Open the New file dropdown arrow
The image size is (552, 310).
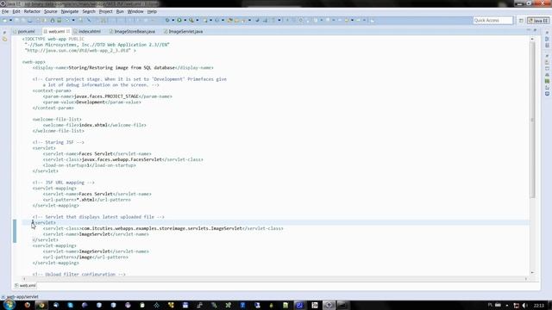coord(10,21)
